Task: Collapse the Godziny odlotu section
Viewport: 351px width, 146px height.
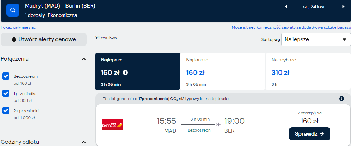Action: (x=84, y=142)
